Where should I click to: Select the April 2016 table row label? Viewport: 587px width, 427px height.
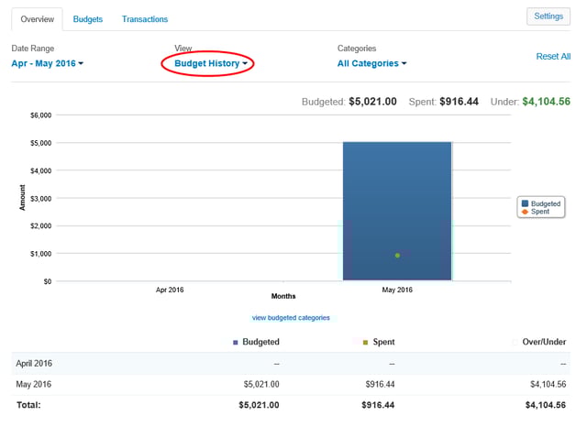[34, 364]
